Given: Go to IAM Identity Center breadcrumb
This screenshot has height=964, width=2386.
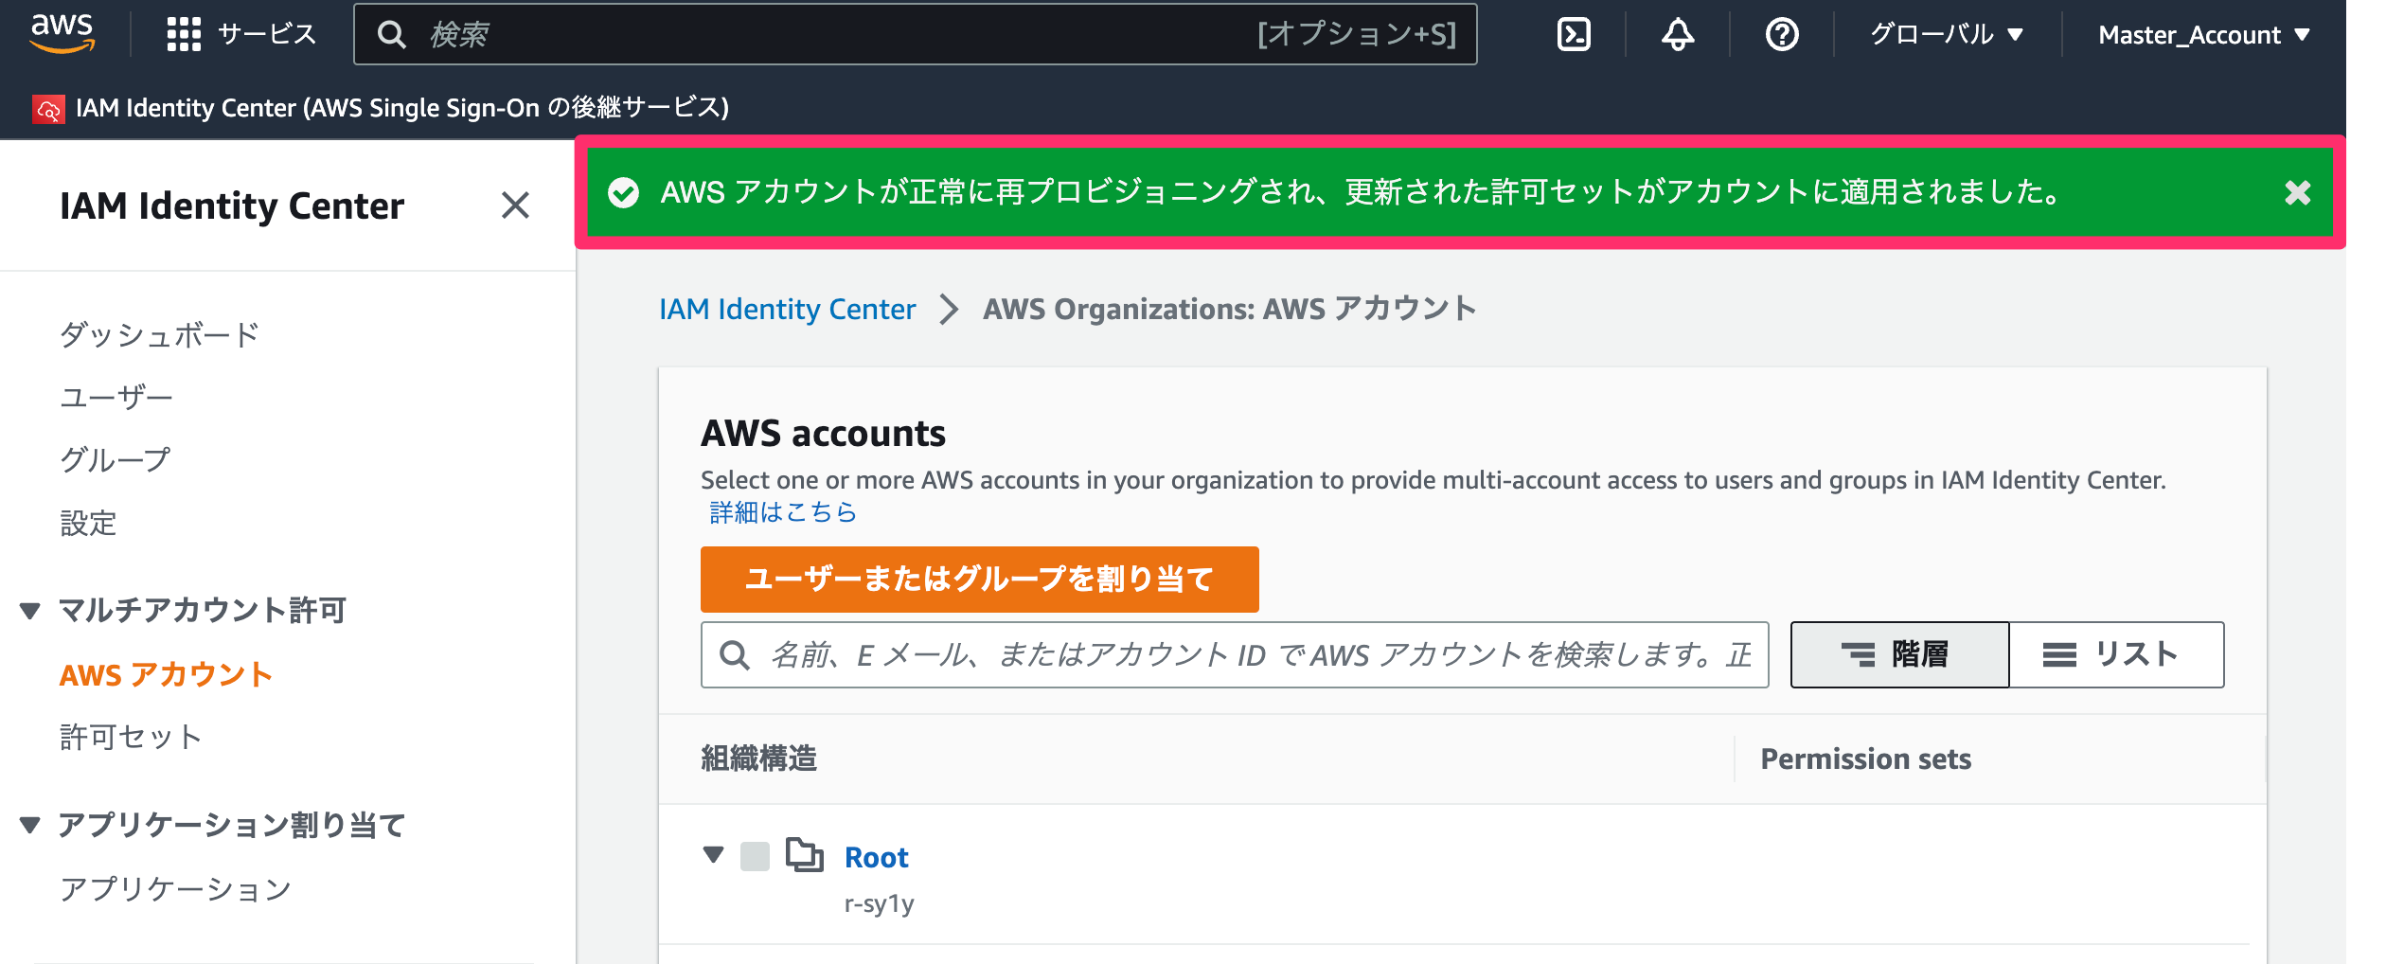Looking at the screenshot, I should tap(788, 310).
